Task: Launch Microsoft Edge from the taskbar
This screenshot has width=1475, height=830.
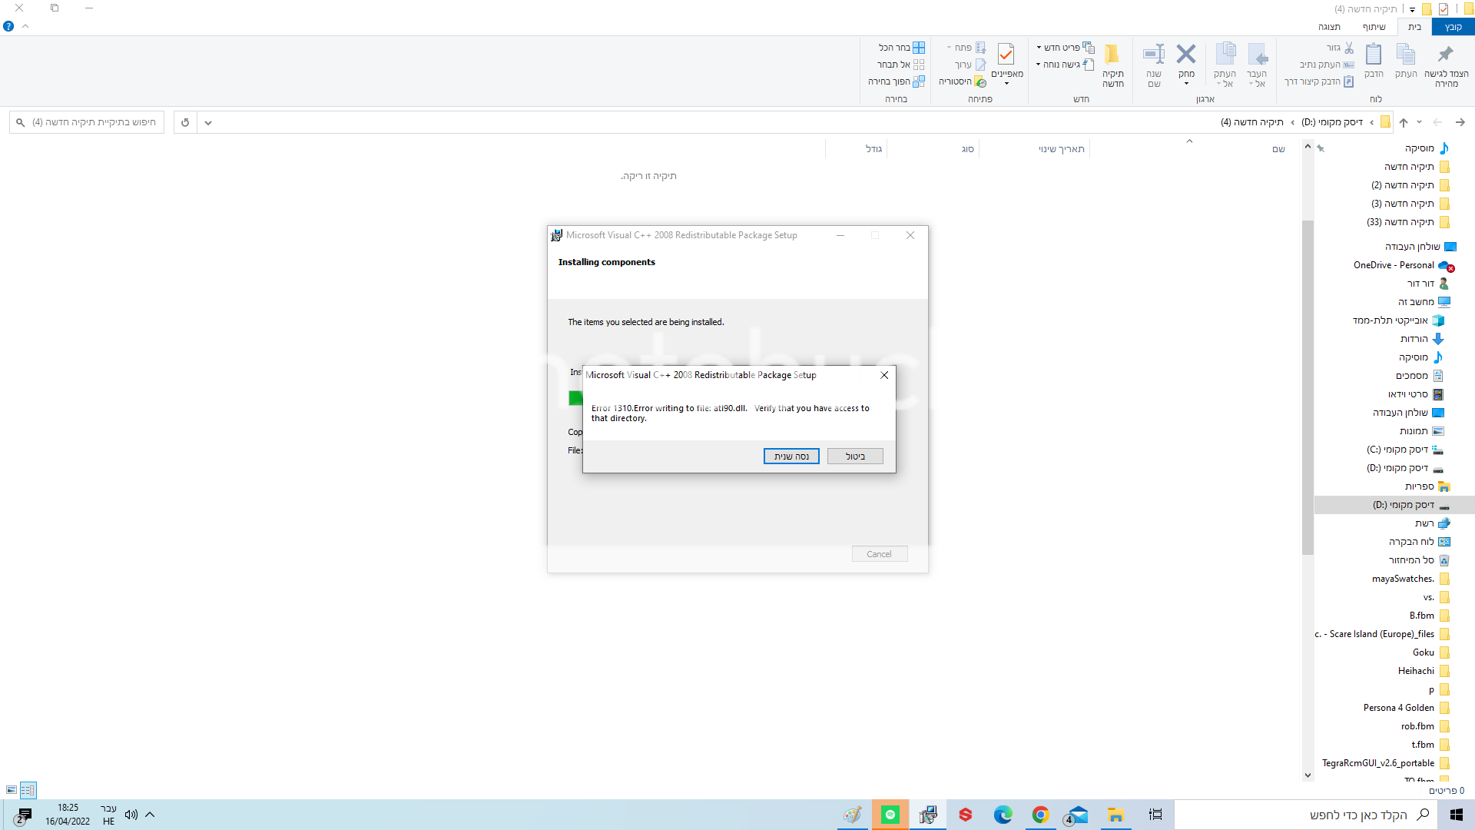Action: click(1004, 815)
